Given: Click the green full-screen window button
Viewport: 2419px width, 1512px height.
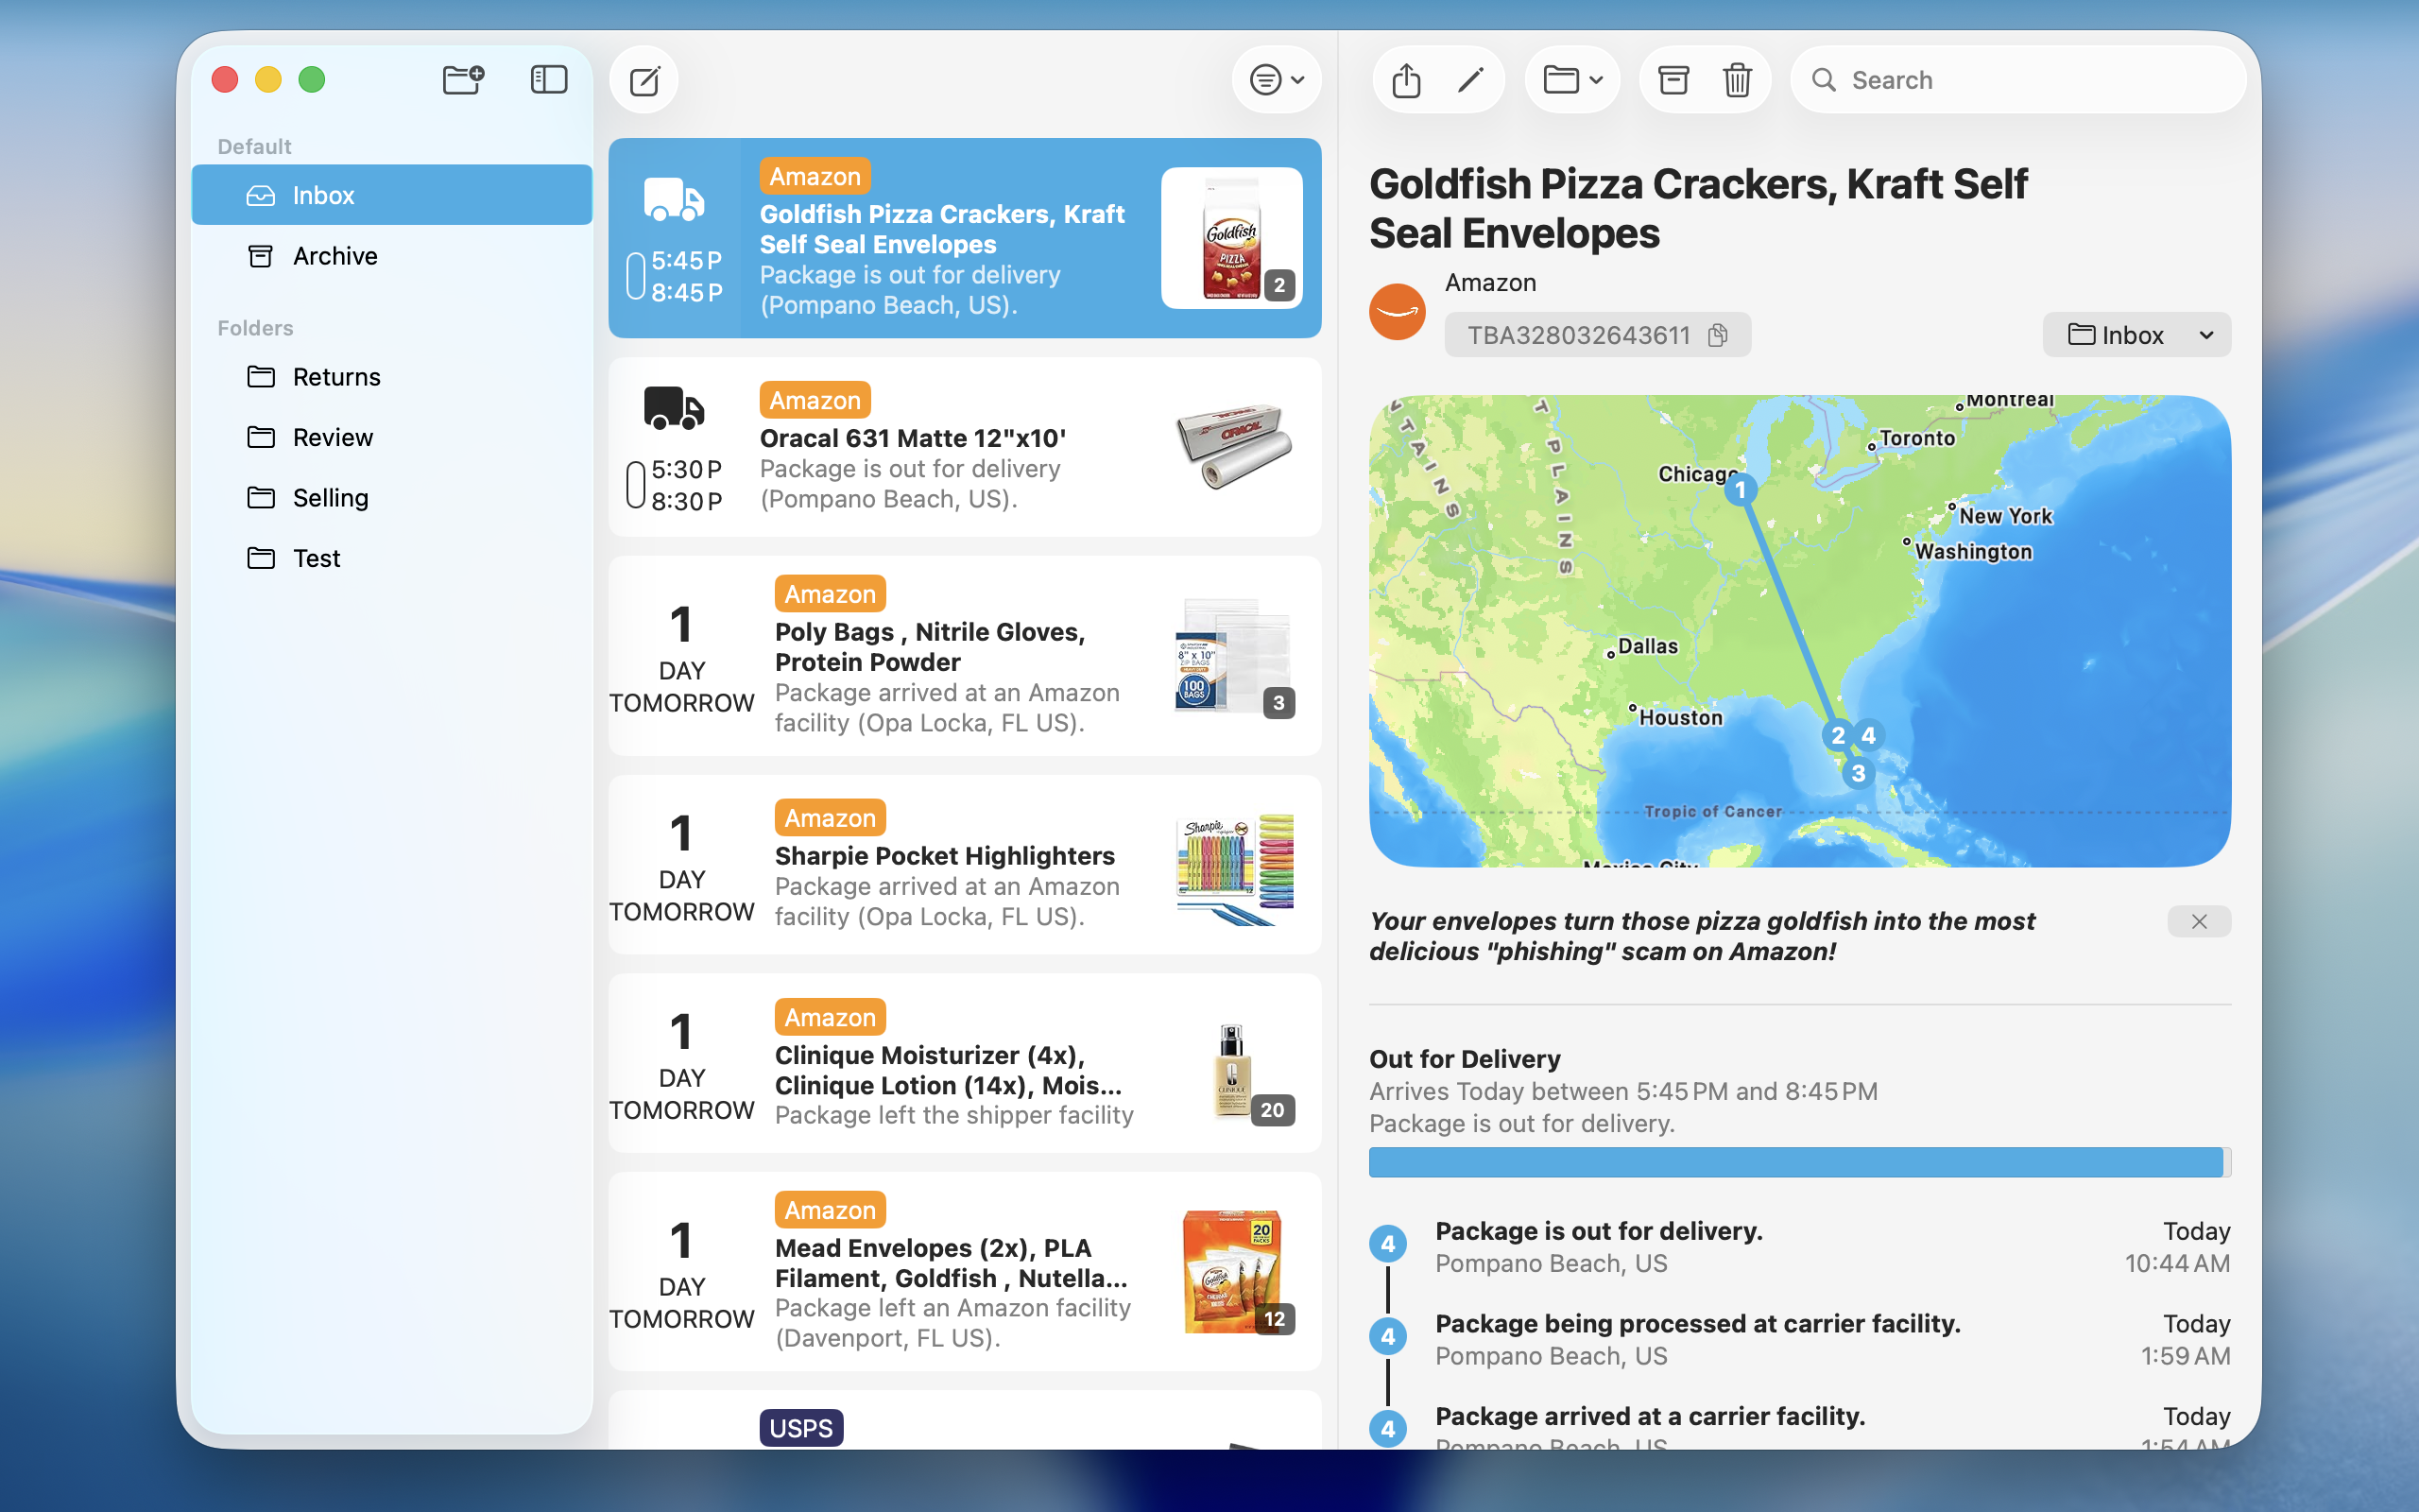Looking at the screenshot, I should [x=312, y=79].
